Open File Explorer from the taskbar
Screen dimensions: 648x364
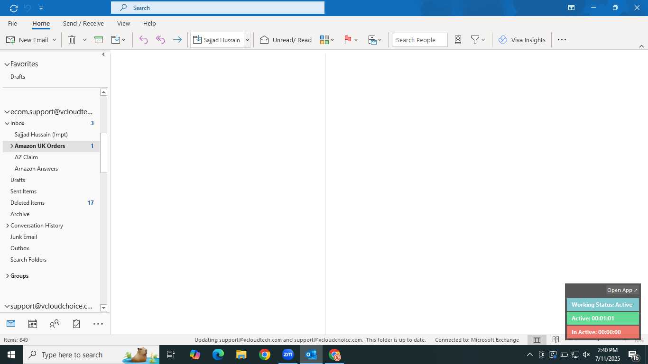pos(241,355)
